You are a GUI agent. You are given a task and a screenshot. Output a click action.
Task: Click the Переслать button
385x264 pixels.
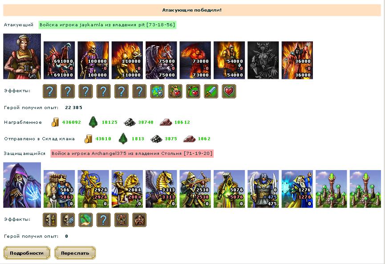click(75, 253)
